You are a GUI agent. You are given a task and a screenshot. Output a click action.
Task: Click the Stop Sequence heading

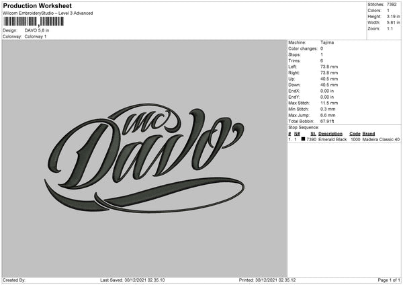(x=304, y=128)
